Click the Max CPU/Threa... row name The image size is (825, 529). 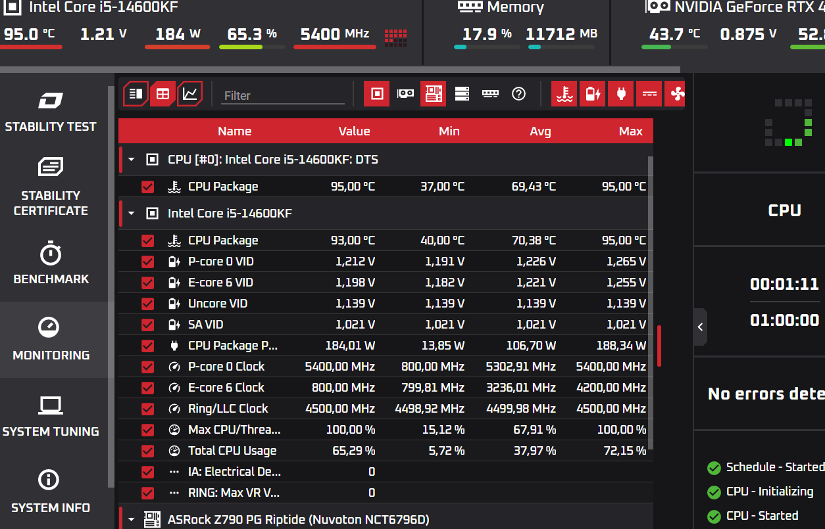point(234,430)
